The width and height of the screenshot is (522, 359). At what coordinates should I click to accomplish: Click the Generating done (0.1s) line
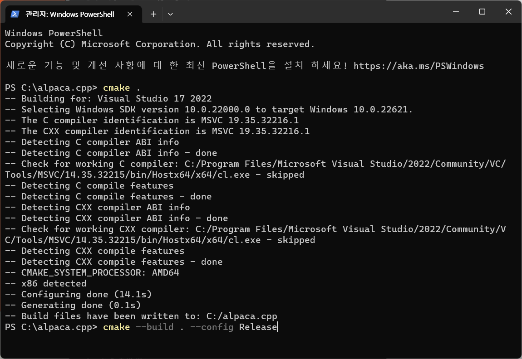73,305
